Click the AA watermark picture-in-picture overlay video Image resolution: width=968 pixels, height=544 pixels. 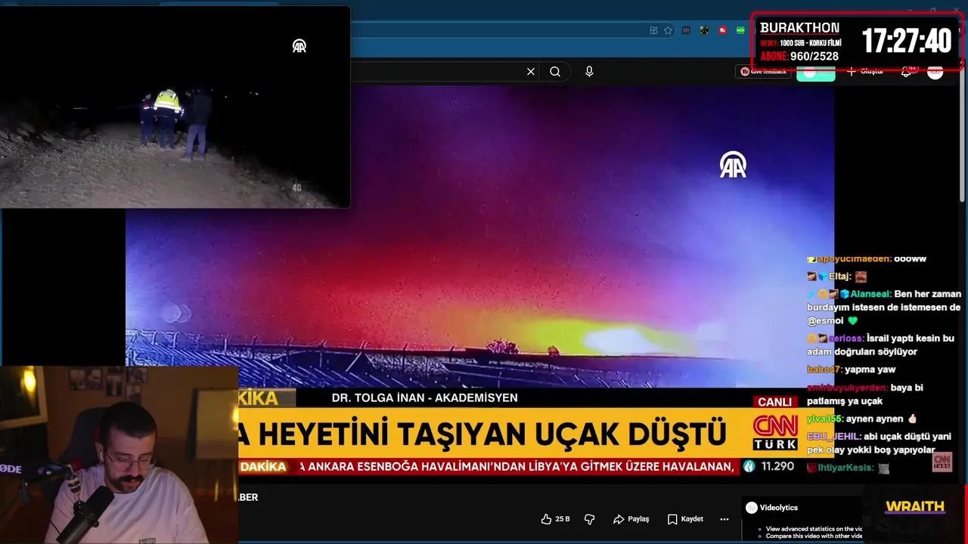(x=175, y=107)
